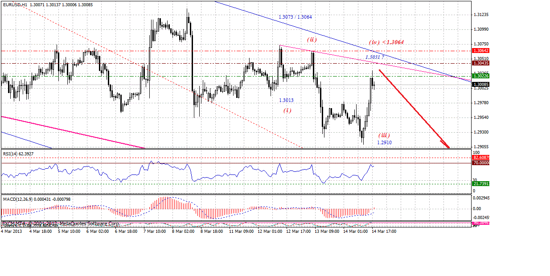The height and width of the screenshot is (276, 550).
Task: Click the 1.30510 price axis value
Action: click(482, 59)
